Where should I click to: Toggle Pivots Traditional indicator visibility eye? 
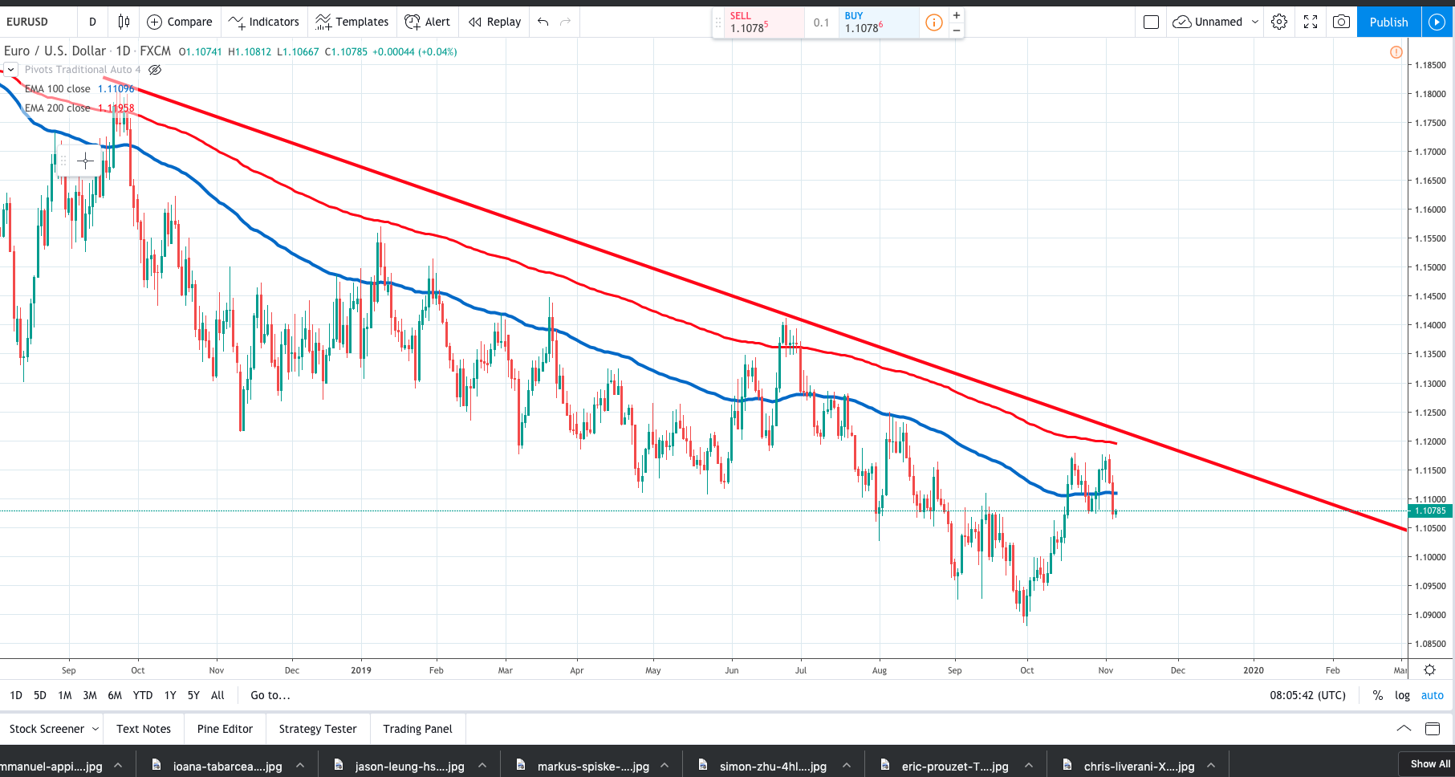[x=155, y=70]
